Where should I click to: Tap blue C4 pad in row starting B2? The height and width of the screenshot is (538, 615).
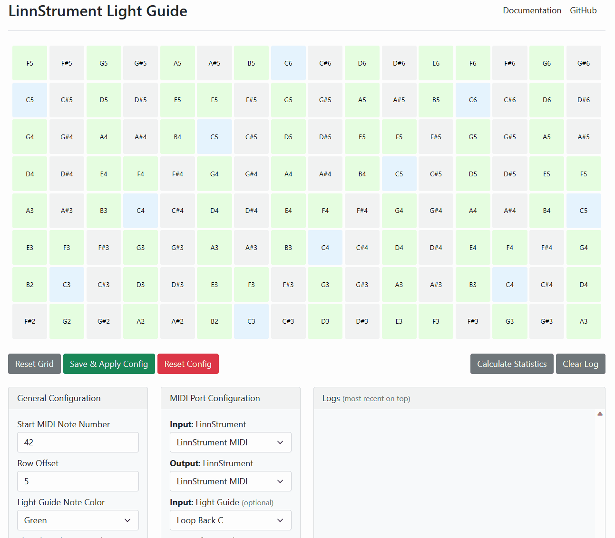click(x=510, y=285)
